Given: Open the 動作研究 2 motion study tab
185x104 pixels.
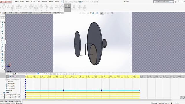Looking at the screenshot, I should coord(18,101).
